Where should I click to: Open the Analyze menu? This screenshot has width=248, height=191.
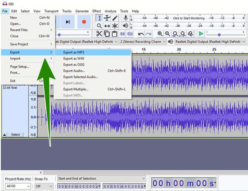pos(110,11)
